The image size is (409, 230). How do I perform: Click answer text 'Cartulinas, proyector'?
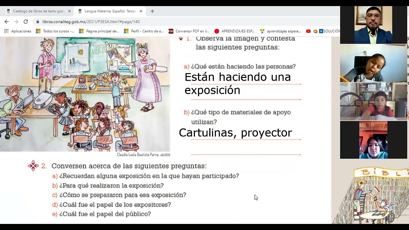pyautogui.click(x=235, y=133)
